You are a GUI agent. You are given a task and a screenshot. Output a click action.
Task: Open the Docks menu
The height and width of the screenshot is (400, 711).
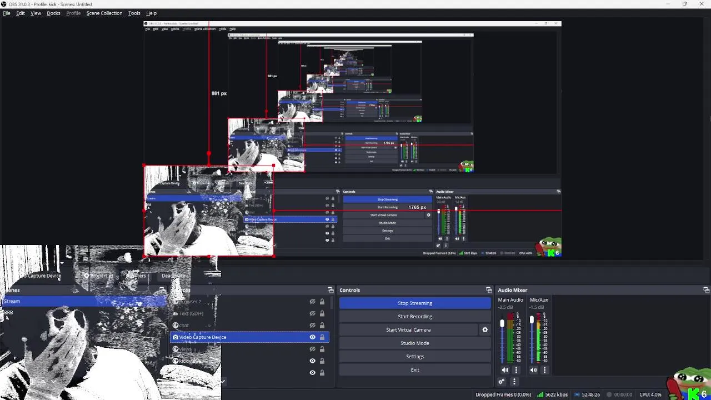53,13
